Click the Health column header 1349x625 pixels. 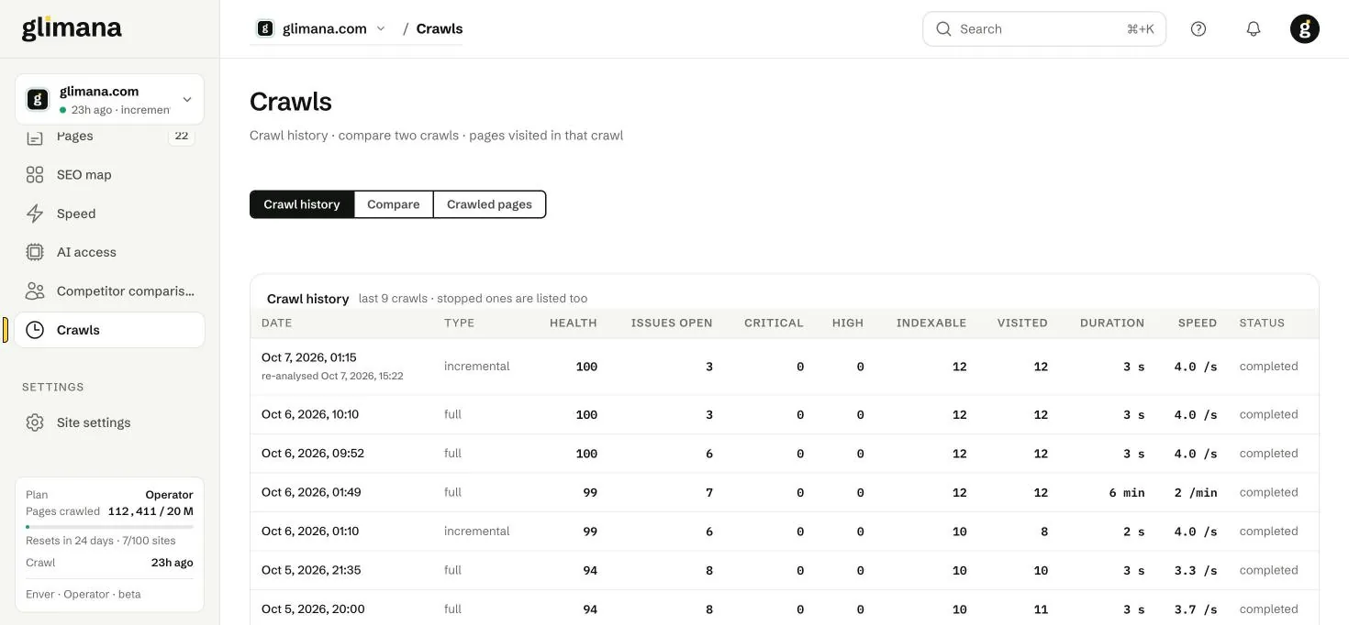coord(574,323)
